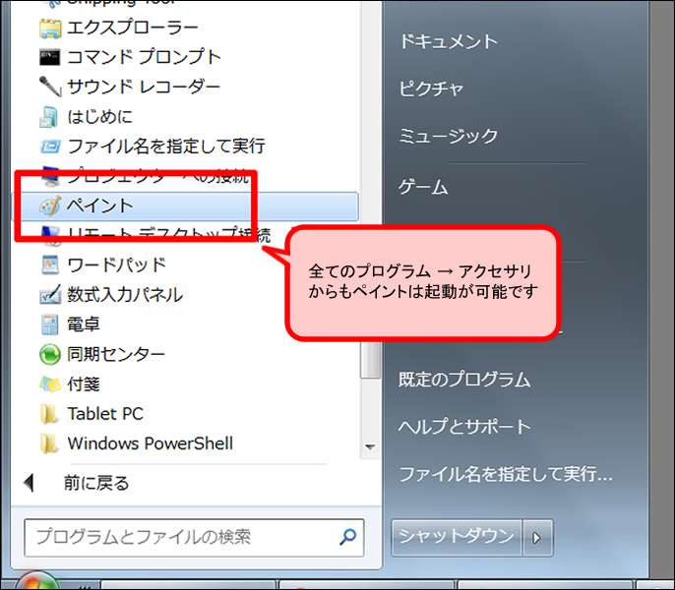Open ファイル名を指定して実行... in right pane

click(x=506, y=474)
